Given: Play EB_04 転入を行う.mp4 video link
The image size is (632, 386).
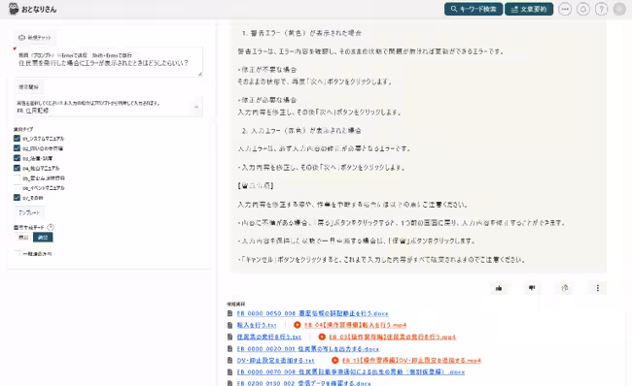Looking at the screenshot, I should coord(356,325).
